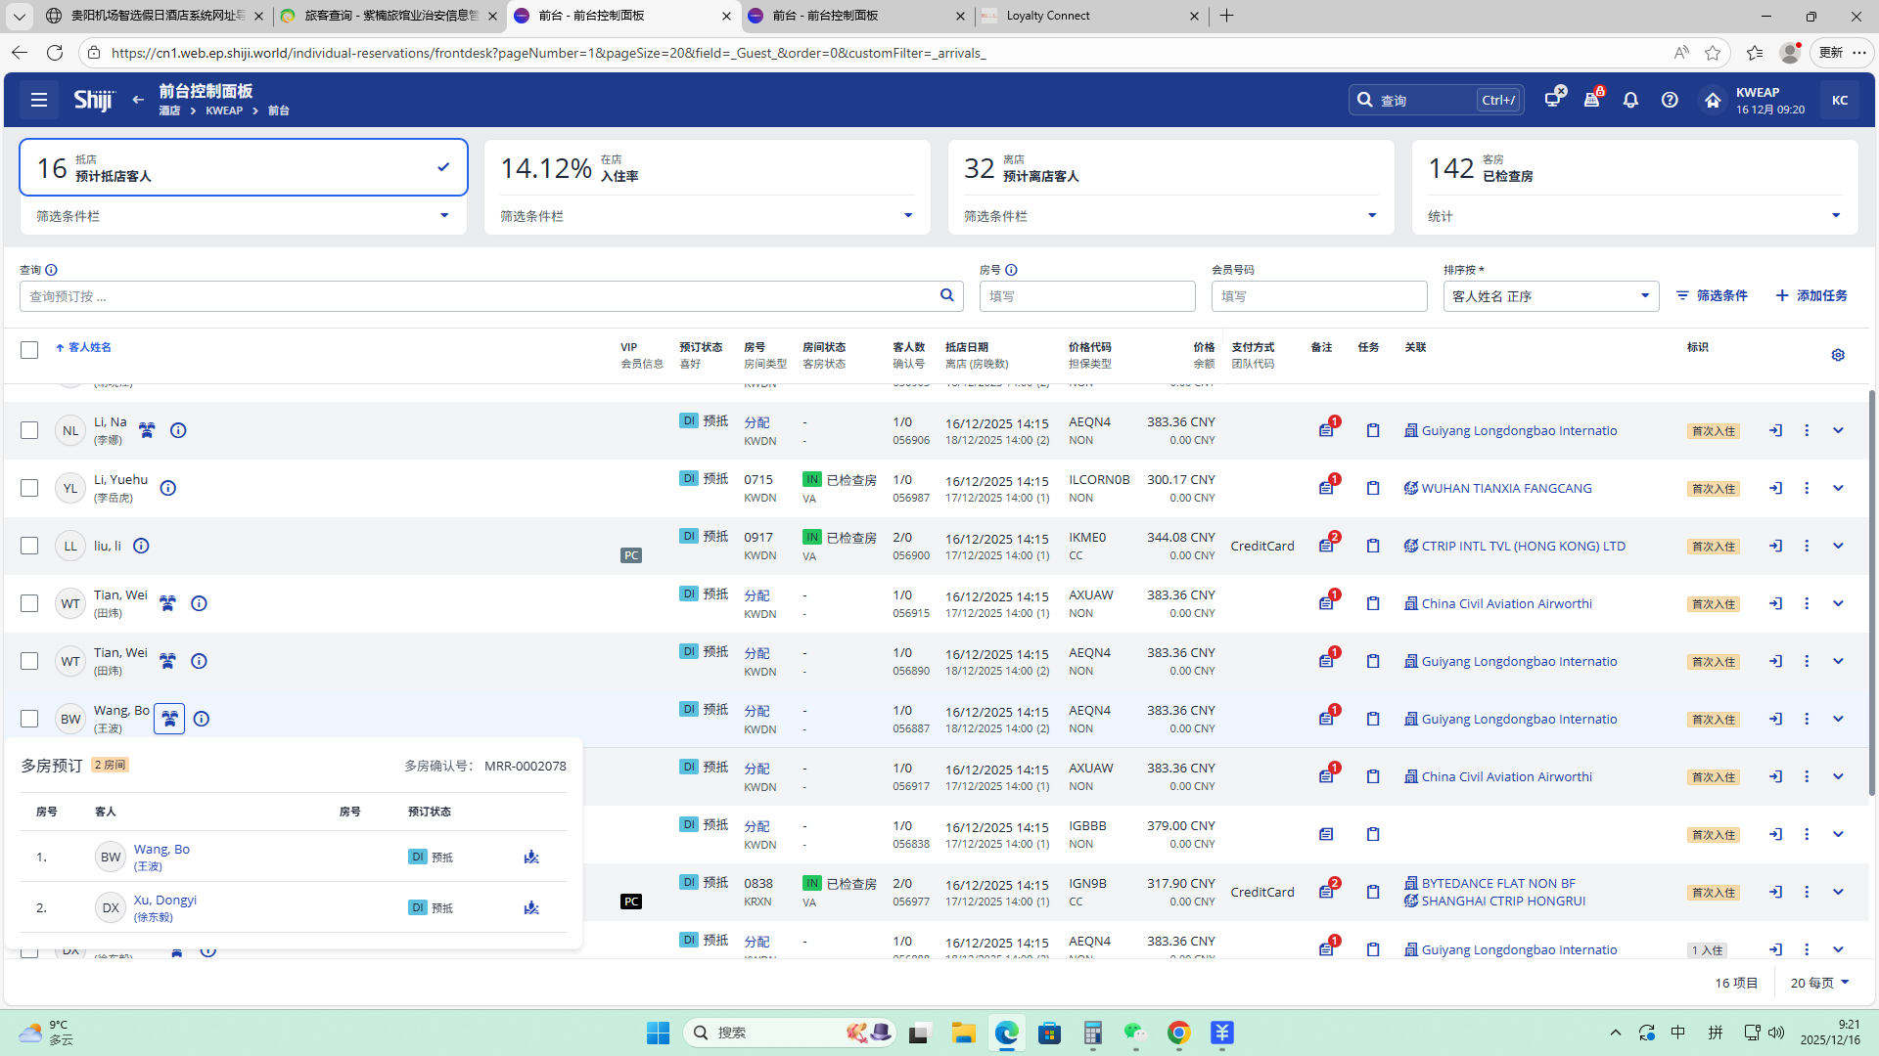This screenshot has width=1879, height=1056.
Task: Select the checkbox for Li, Yuehu
Action: [29, 488]
